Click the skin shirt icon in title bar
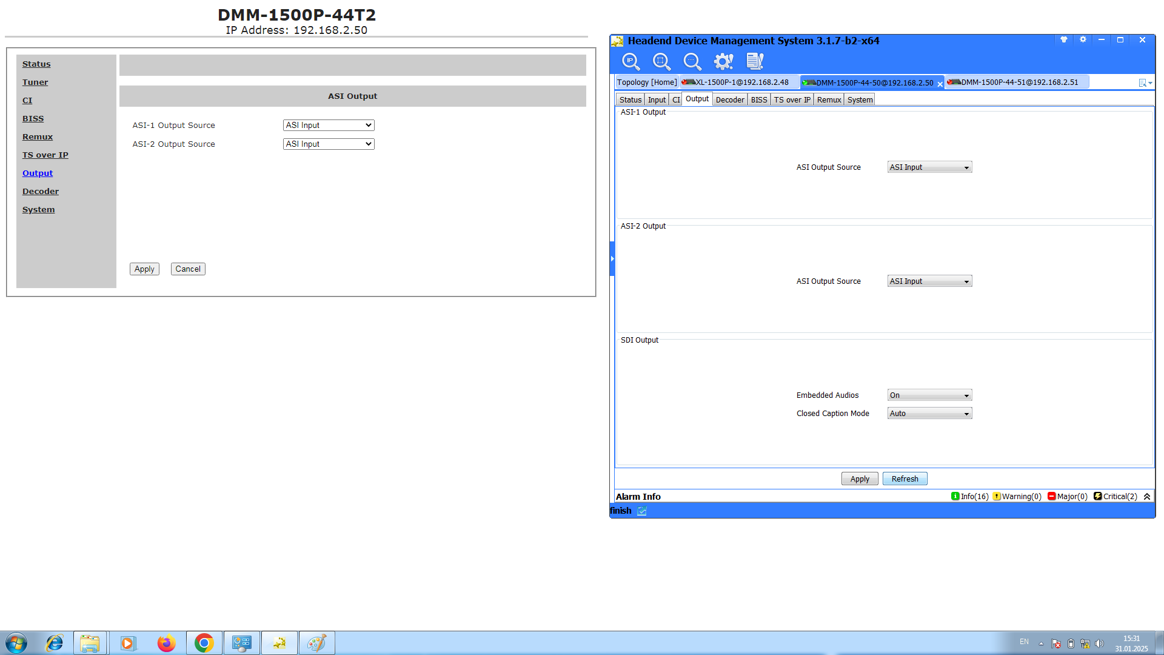This screenshot has height=655, width=1164. pos(1063,40)
